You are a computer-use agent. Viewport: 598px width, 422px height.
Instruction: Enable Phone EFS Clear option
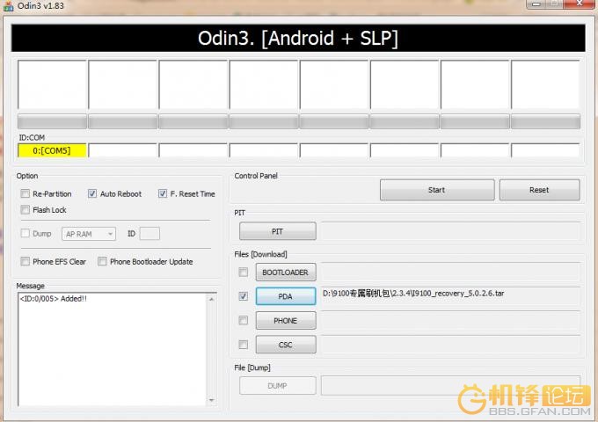click(x=26, y=261)
